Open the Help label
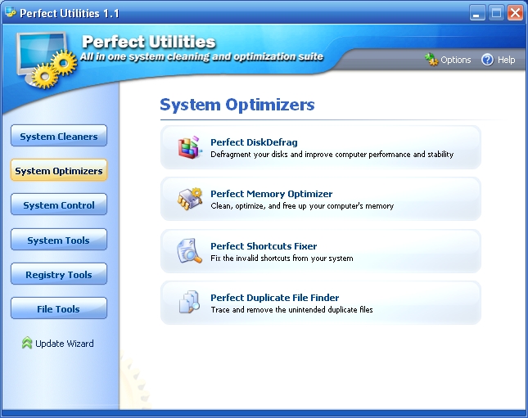 [506, 60]
